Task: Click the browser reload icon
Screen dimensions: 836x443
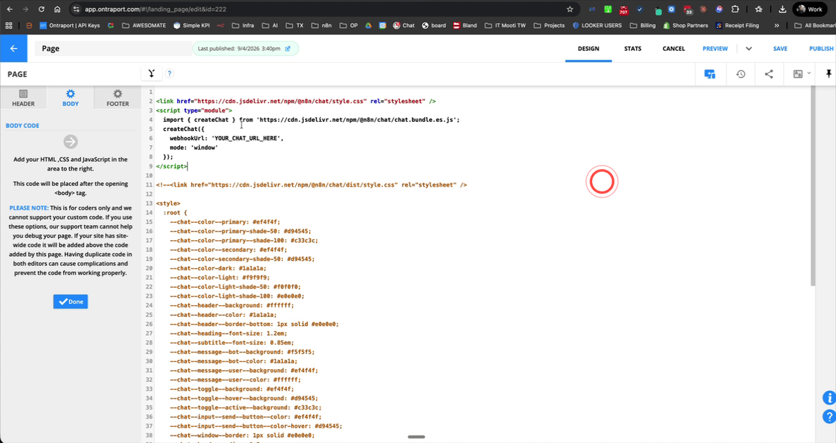Action: [x=43, y=9]
